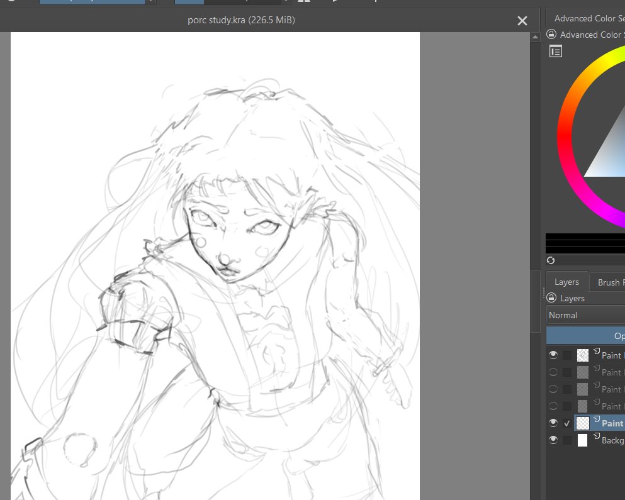This screenshot has height=500, width=625.
Task: Click the Background layer thumbnail
Action: [x=582, y=440]
